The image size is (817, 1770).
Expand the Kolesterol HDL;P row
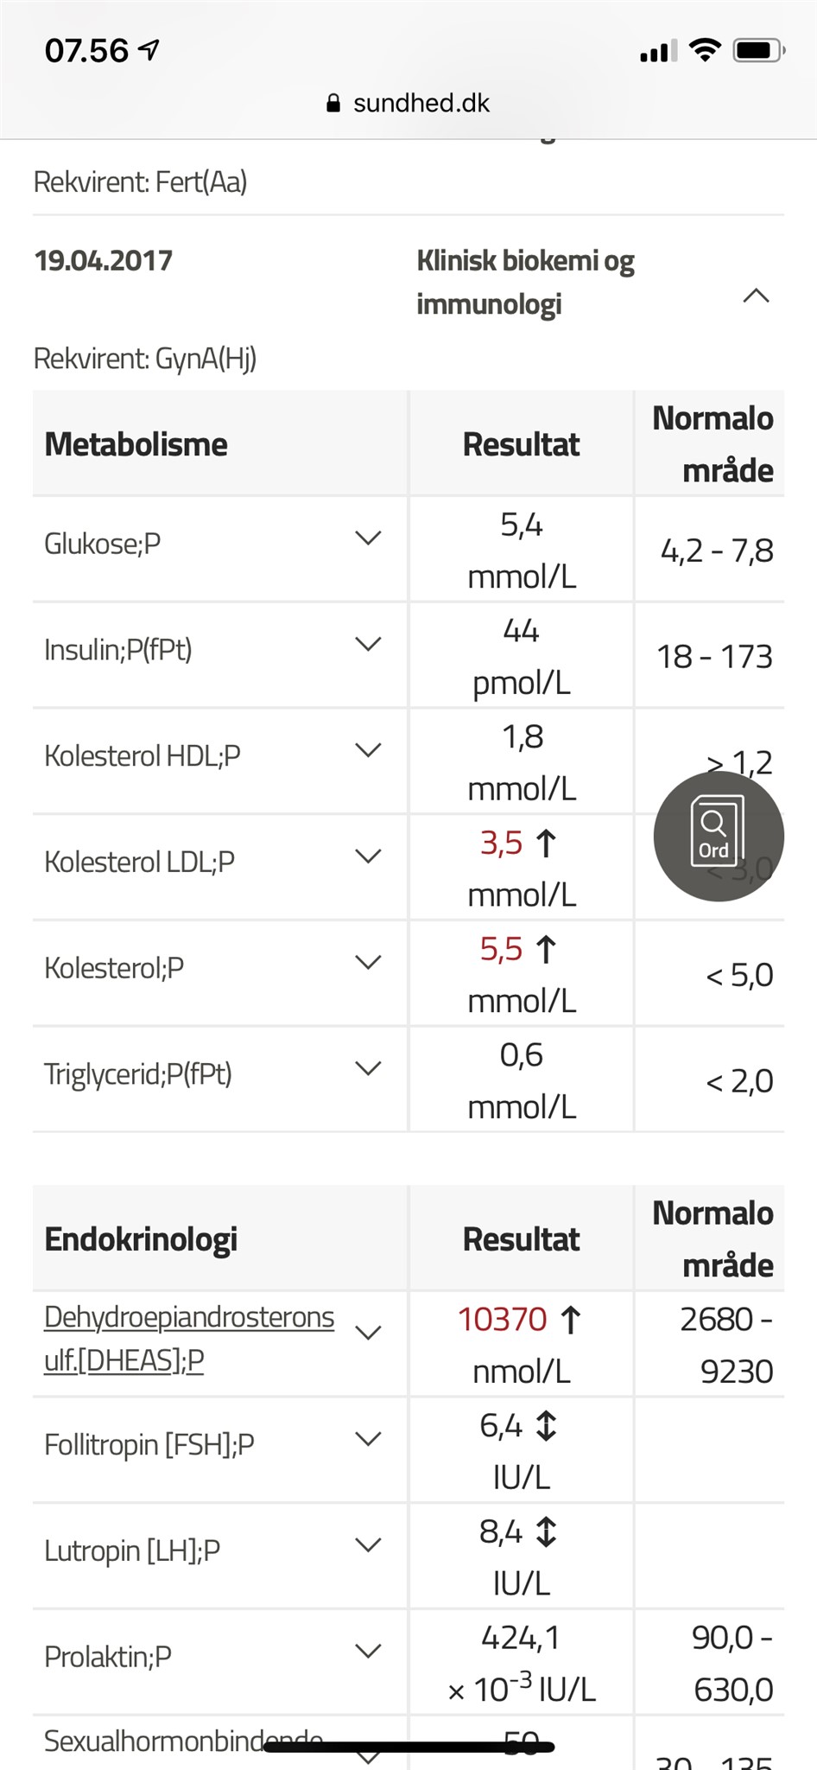[369, 751]
